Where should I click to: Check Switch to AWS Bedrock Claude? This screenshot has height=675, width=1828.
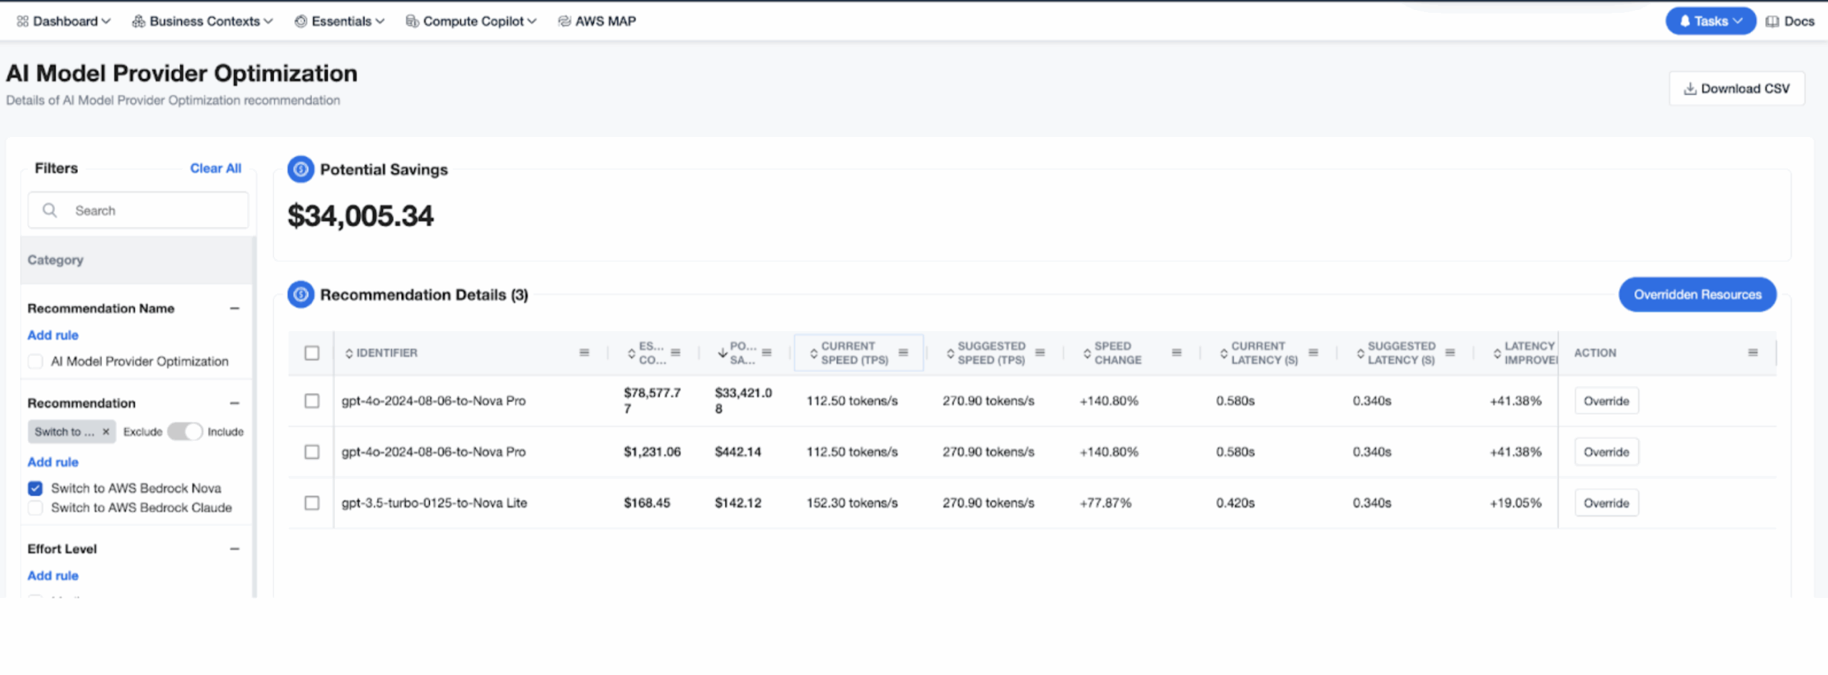35,508
